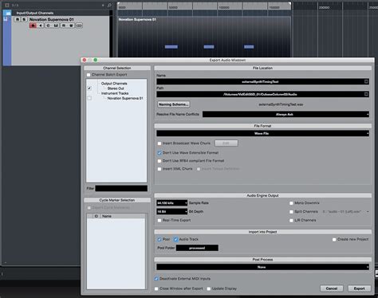
Task: Click the Instrument Tracks tree node
Action: click(115, 93)
